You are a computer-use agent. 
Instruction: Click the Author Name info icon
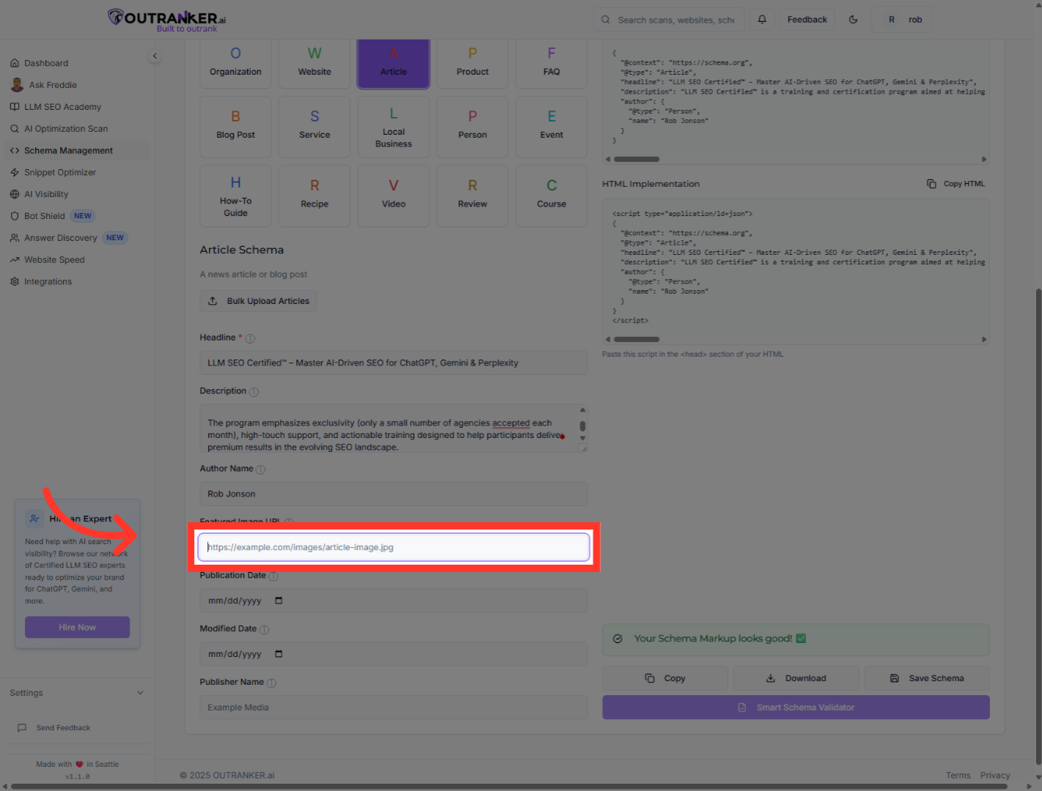click(261, 469)
